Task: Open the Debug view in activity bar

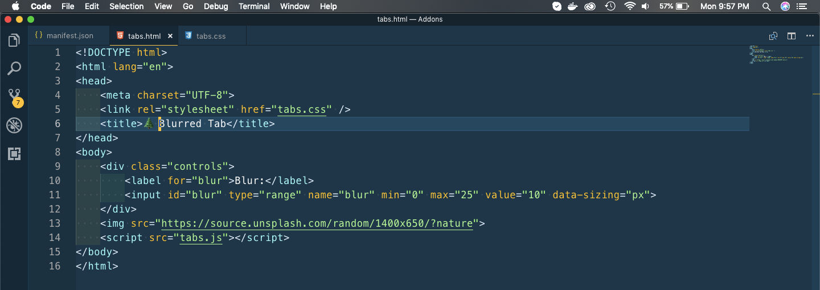Action: tap(14, 125)
